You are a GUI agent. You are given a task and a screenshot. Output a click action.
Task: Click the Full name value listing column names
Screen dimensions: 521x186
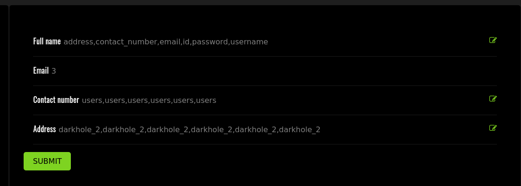[166, 42]
